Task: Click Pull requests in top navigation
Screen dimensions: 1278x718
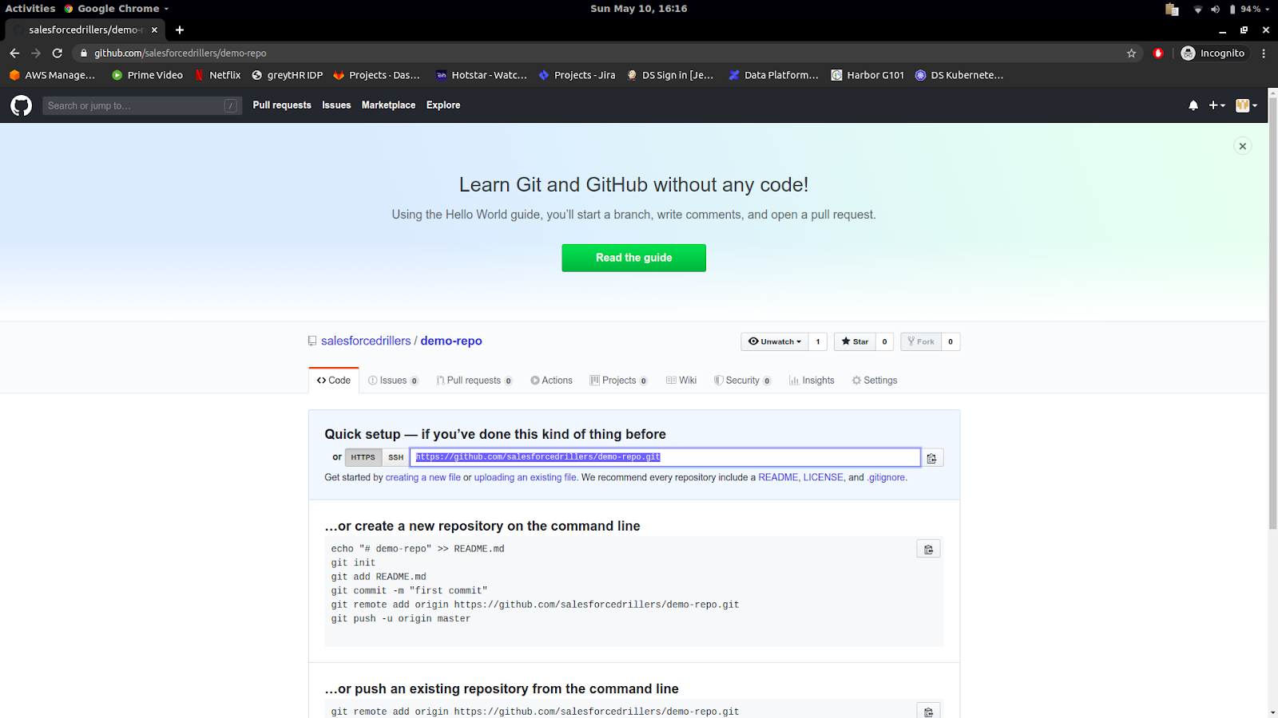Action: 282,105
